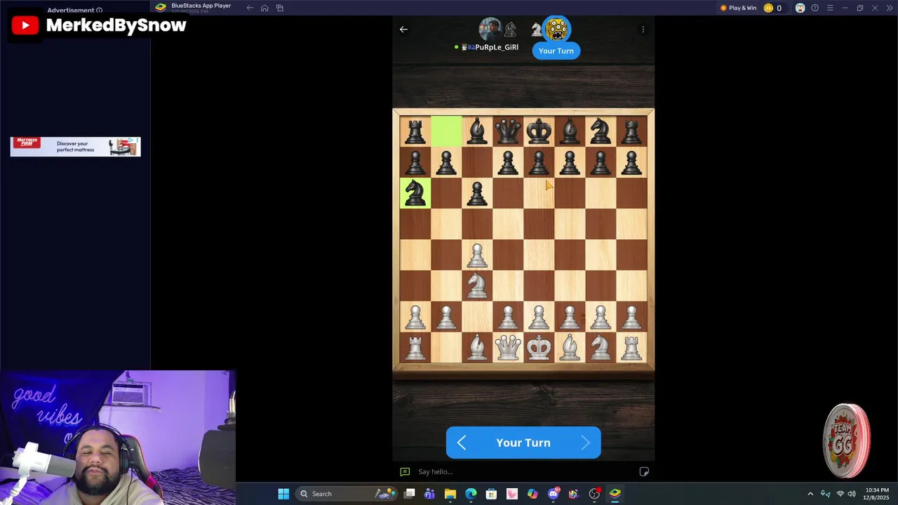Image resolution: width=898 pixels, height=505 pixels.
Task: Step to previous move with left arrow
Action: (462, 443)
